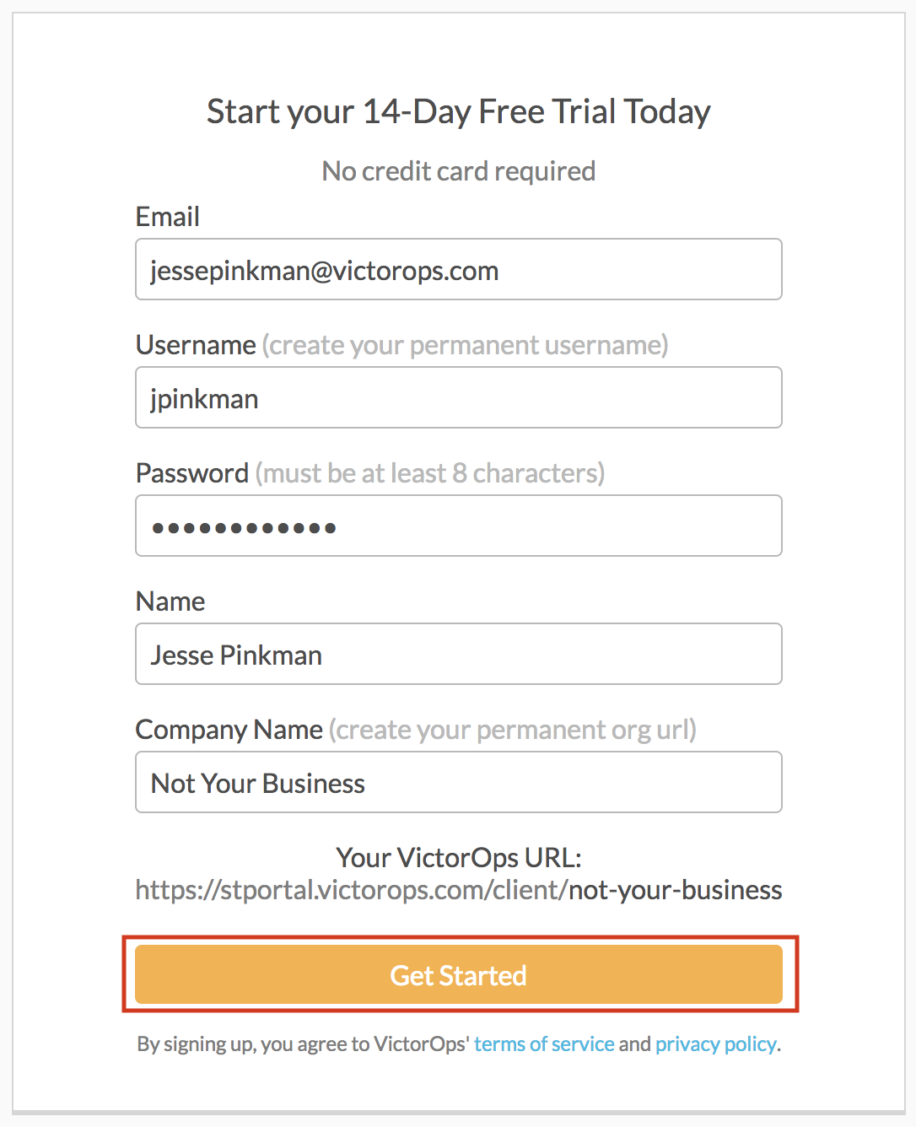Screen dimensions: 916x1127
Task: Select the Name field with Jesse Pinkman
Action: (x=458, y=655)
